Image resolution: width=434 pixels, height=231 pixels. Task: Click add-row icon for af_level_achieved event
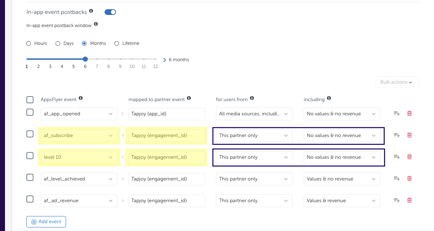click(x=397, y=179)
